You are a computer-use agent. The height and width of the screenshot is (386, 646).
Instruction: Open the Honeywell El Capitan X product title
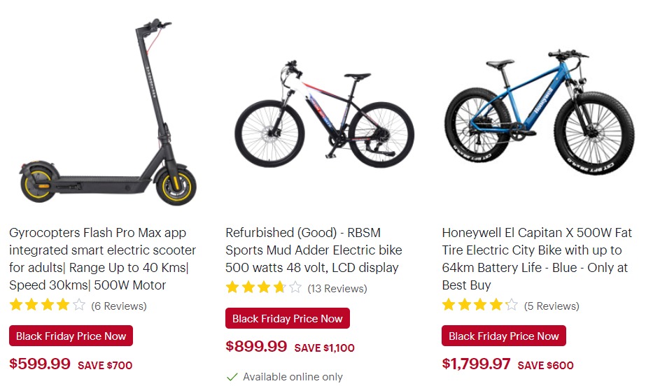[537, 259]
